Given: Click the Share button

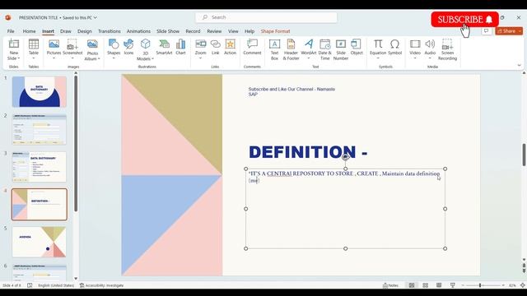Looking at the screenshot, I should coord(506,31).
